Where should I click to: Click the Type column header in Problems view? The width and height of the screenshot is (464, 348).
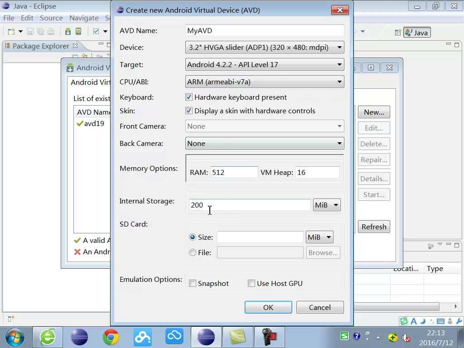point(435,268)
